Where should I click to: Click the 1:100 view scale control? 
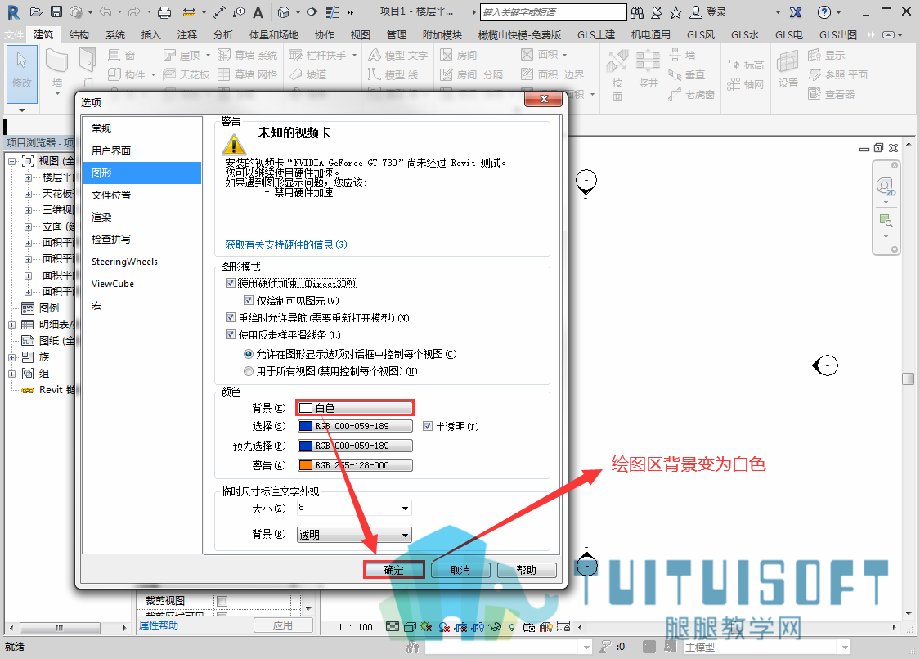(x=356, y=627)
